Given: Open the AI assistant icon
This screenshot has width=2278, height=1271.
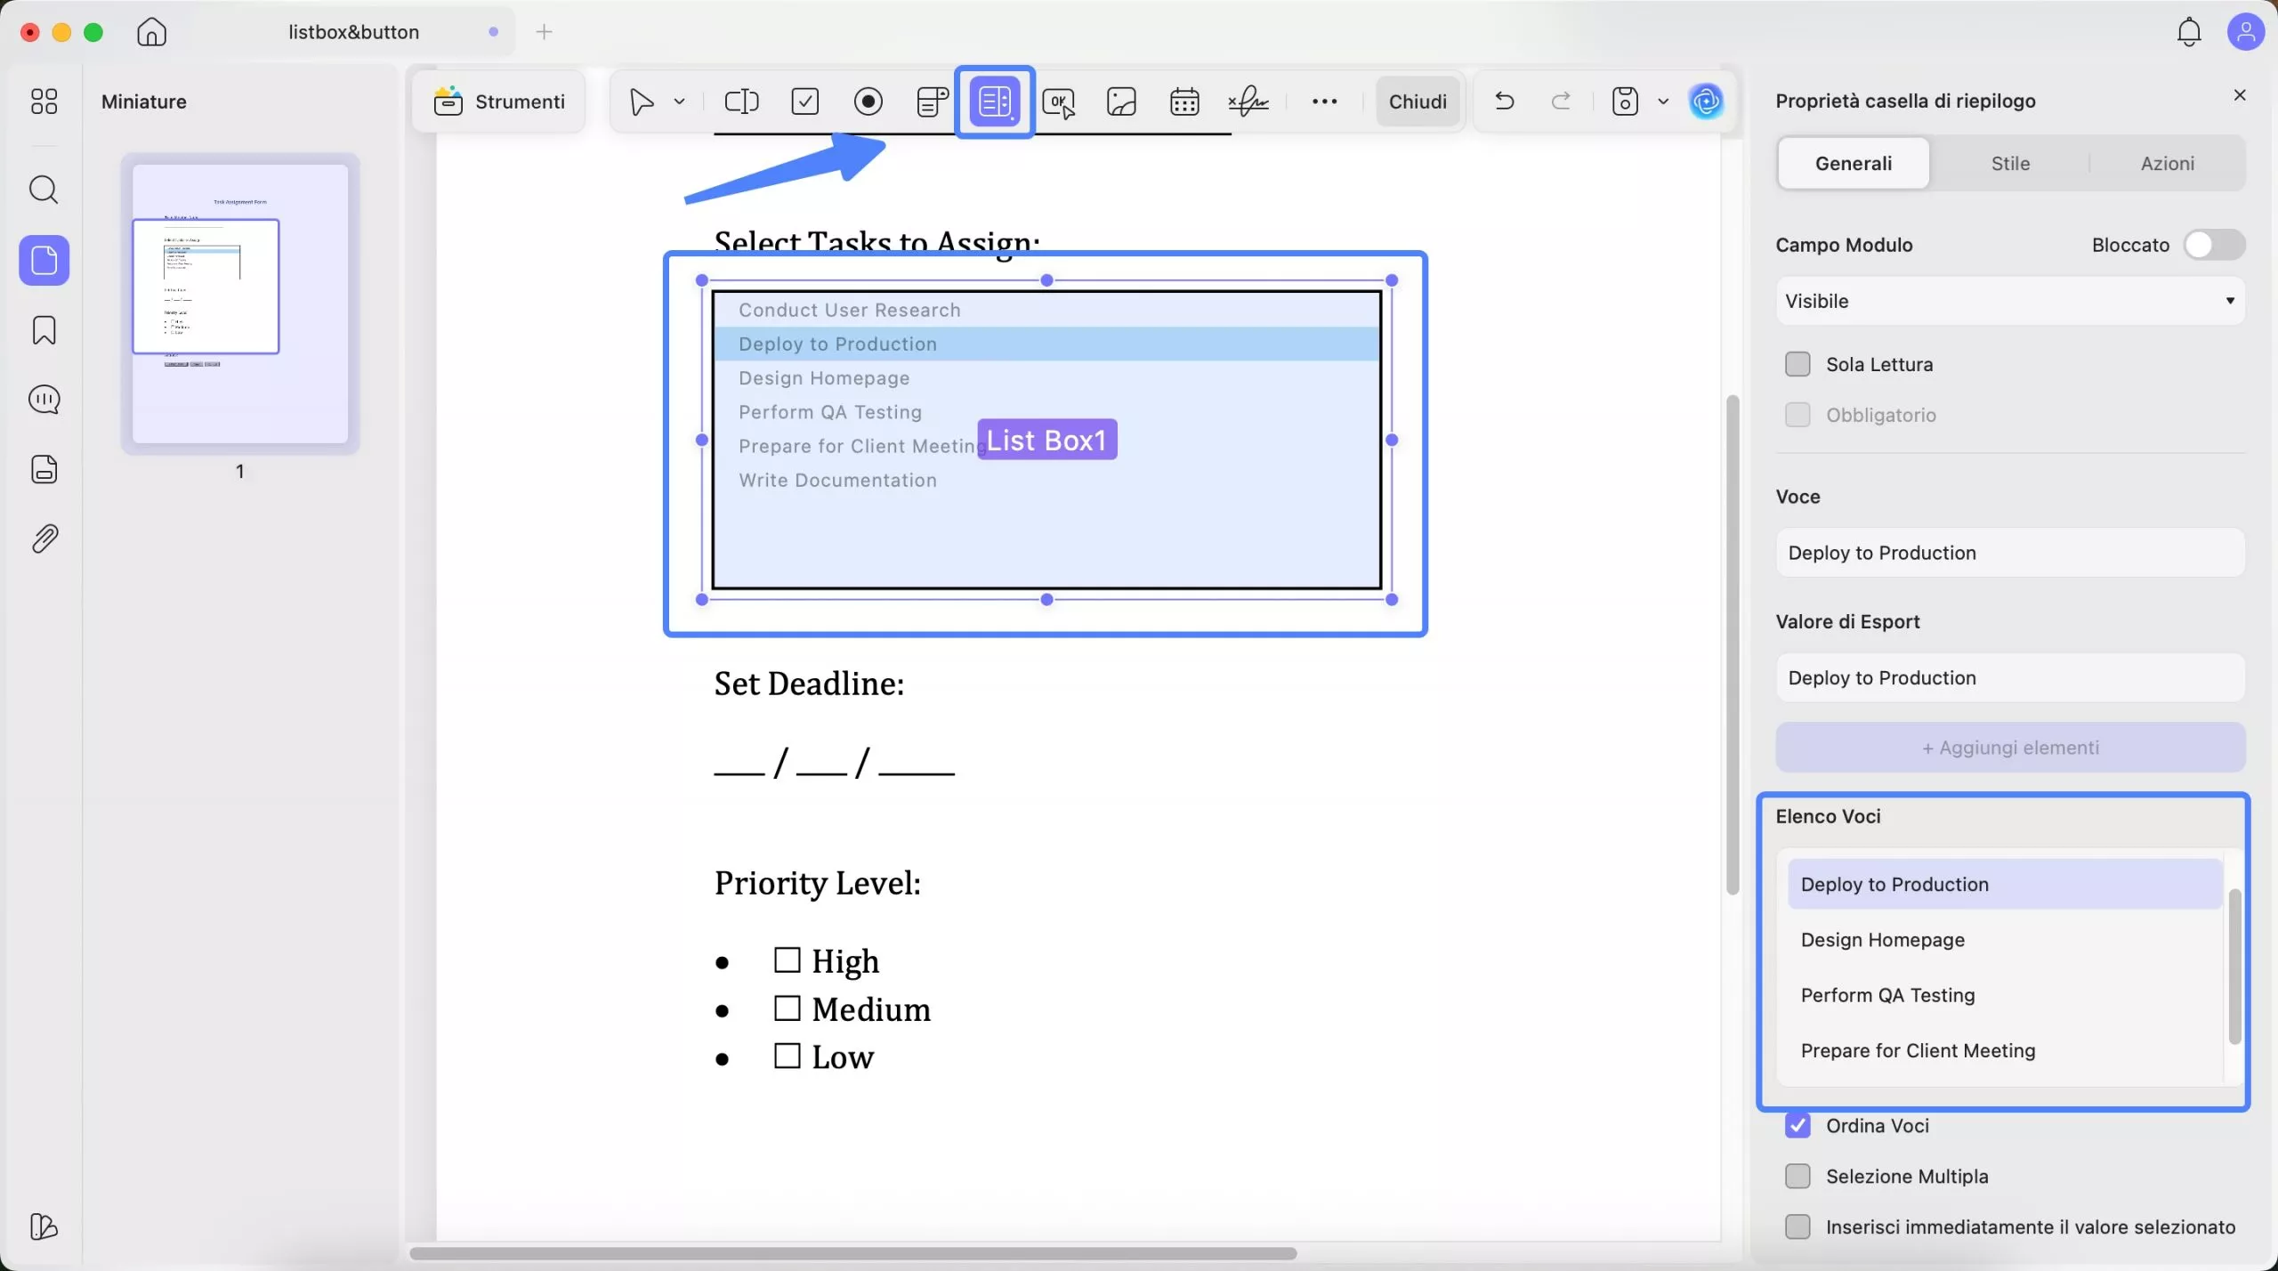Looking at the screenshot, I should (1706, 101).
